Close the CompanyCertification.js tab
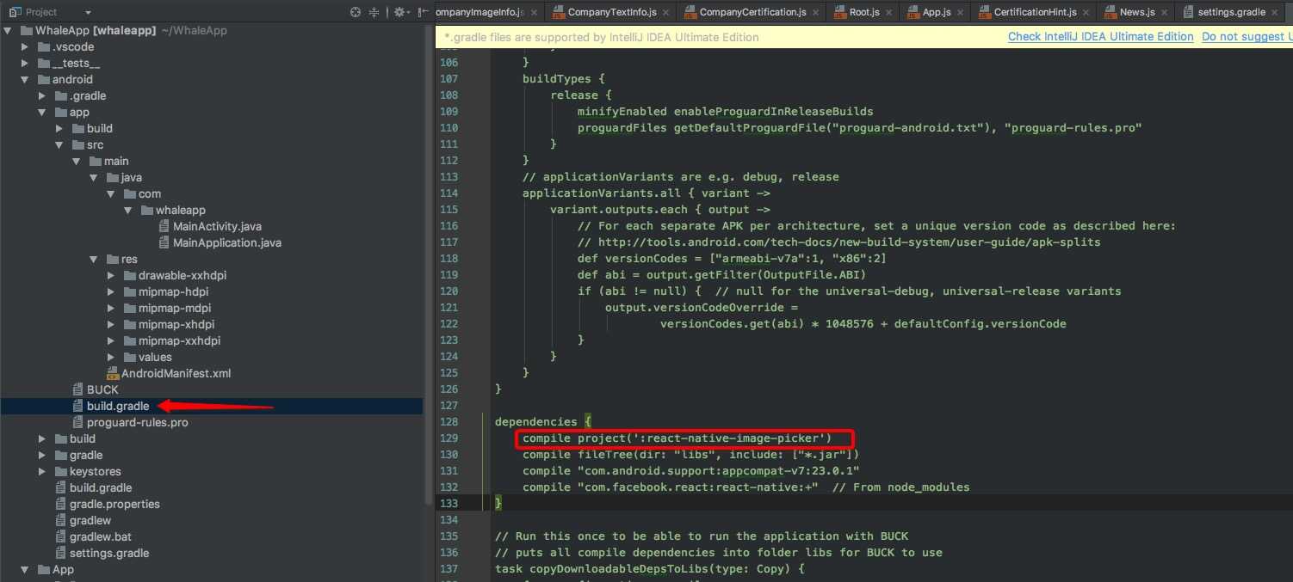 815,12
